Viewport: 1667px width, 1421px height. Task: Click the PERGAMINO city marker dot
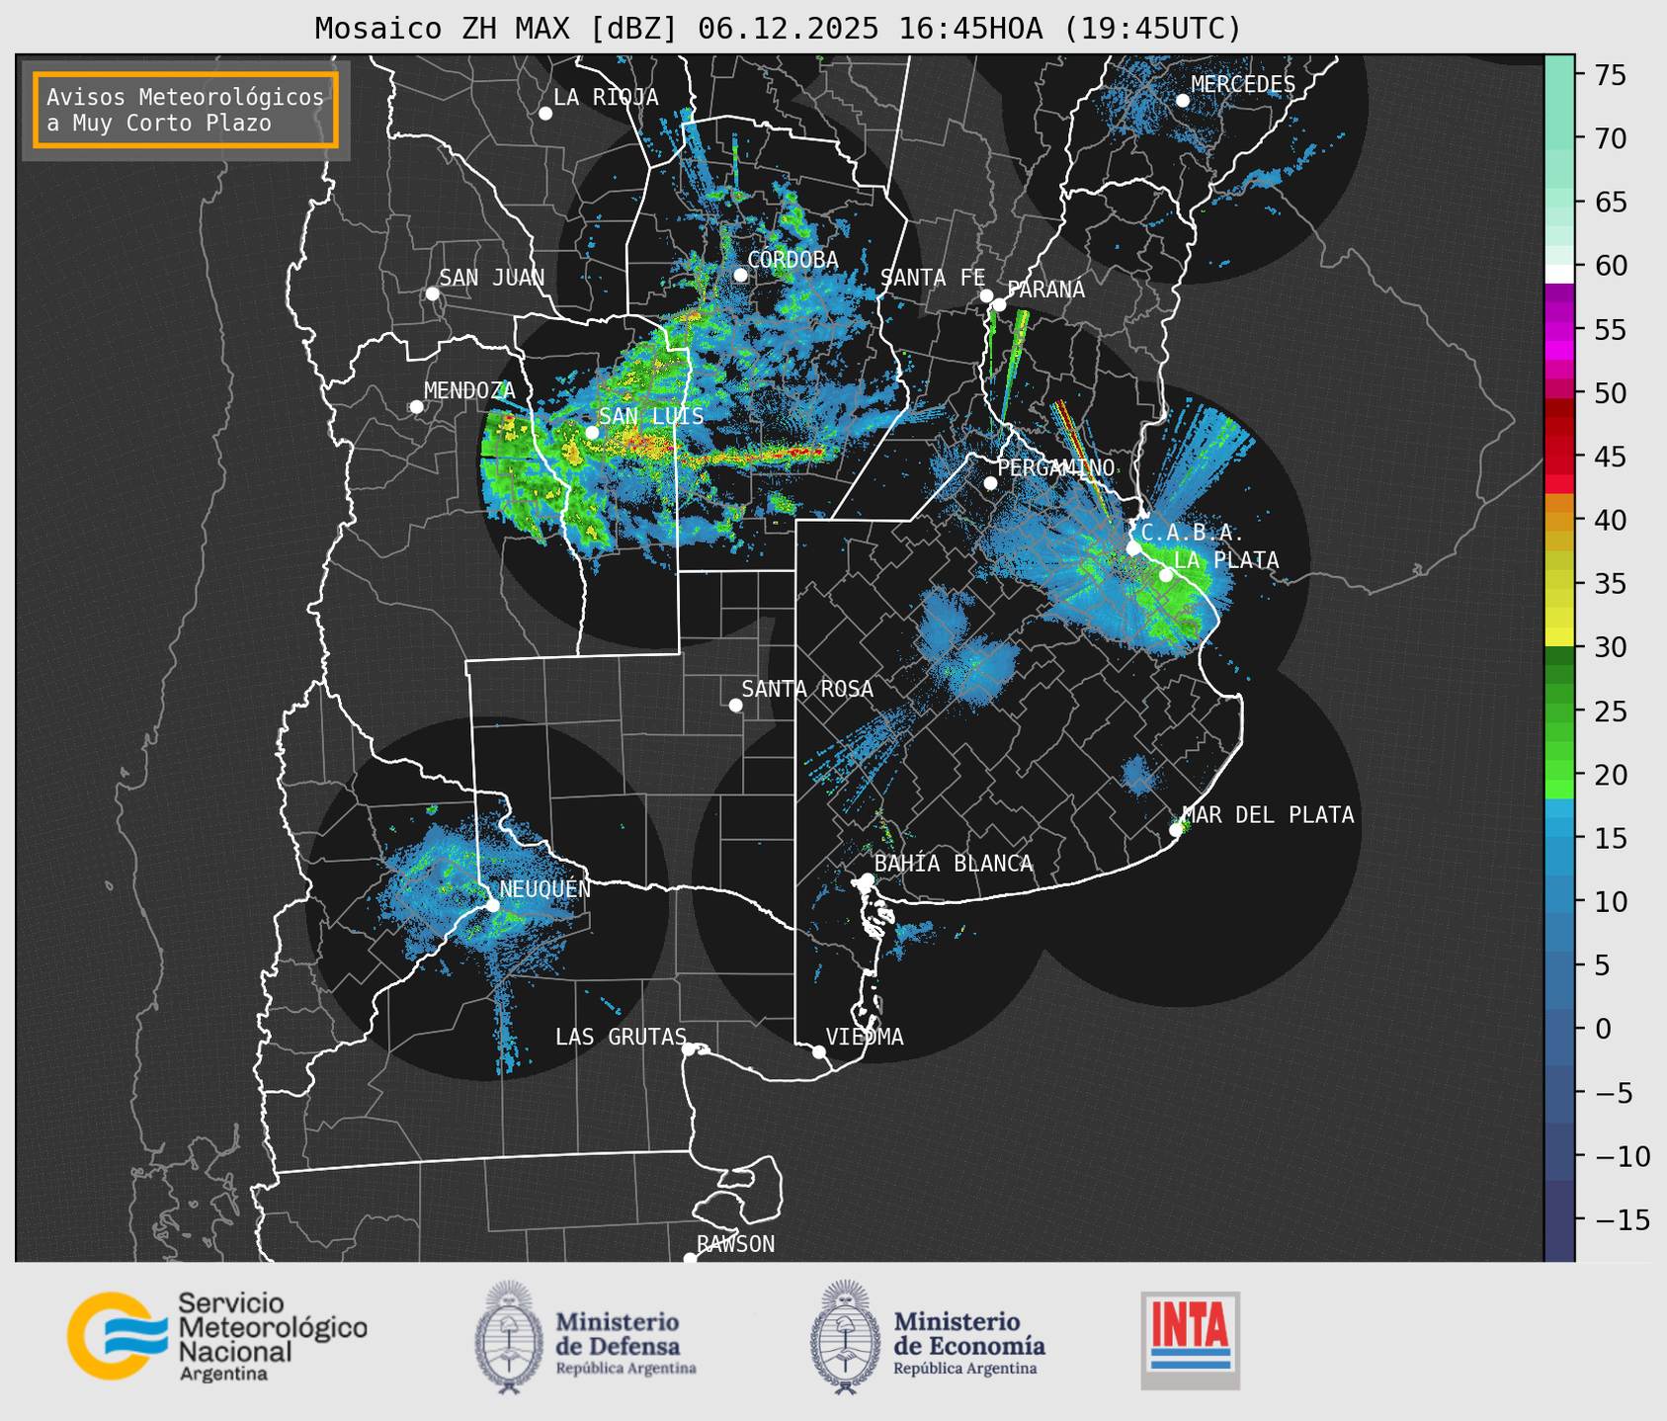coord(990,483)
